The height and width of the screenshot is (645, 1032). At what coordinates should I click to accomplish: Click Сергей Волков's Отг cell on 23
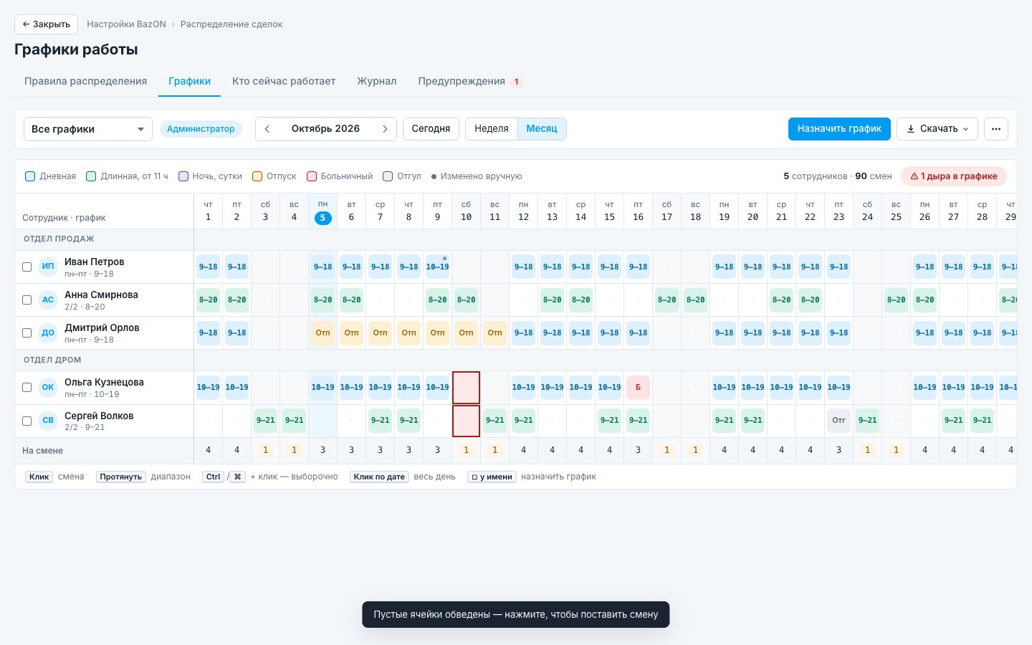838,421
